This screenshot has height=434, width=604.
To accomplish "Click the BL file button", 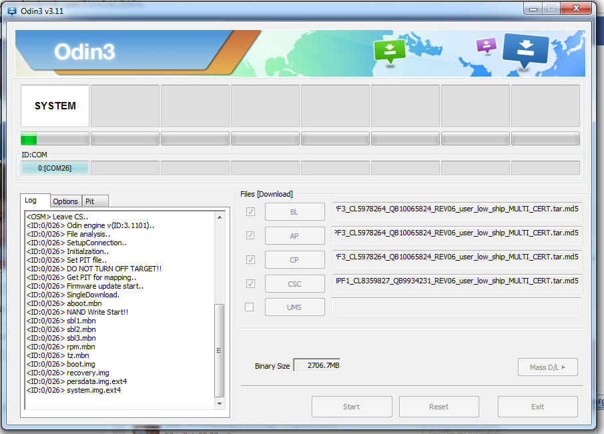I will tap(295, 212).
